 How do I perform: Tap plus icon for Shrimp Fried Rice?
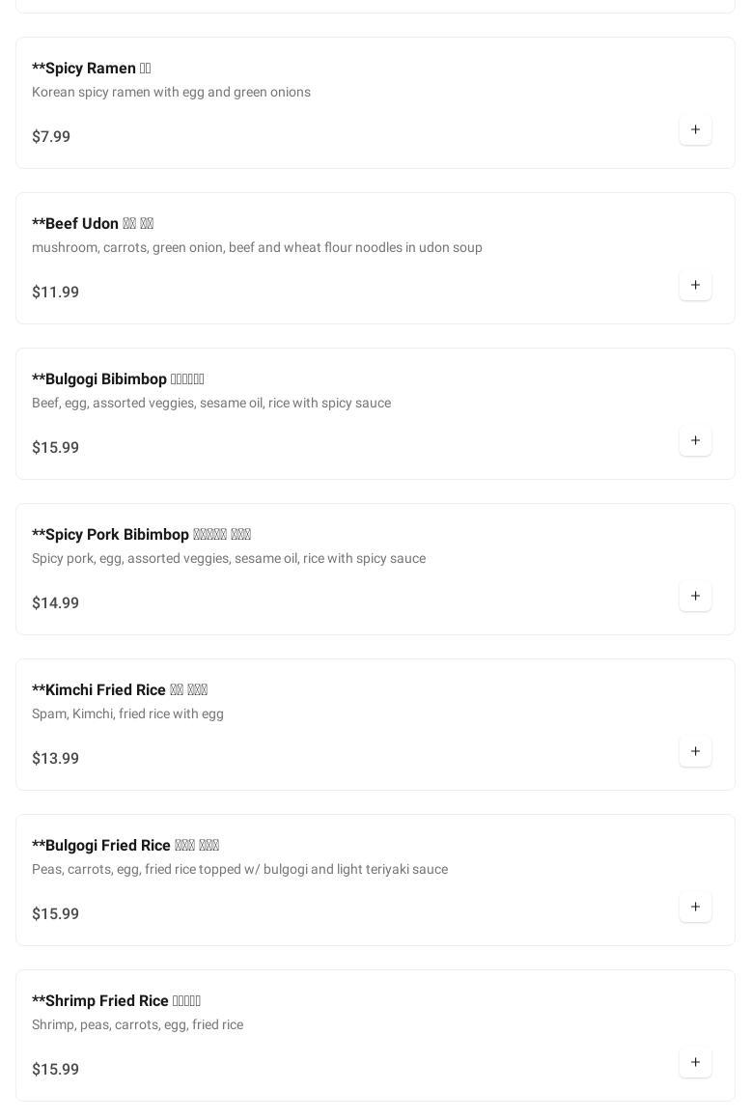click(695, 1063)
